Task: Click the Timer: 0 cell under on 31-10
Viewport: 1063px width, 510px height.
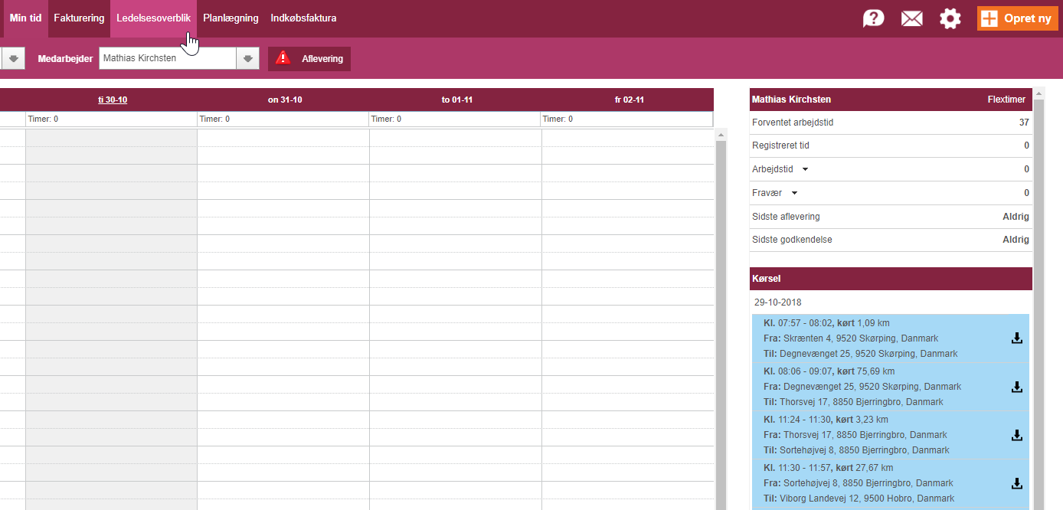Action: pyautogui.click(x=283, y=119)
